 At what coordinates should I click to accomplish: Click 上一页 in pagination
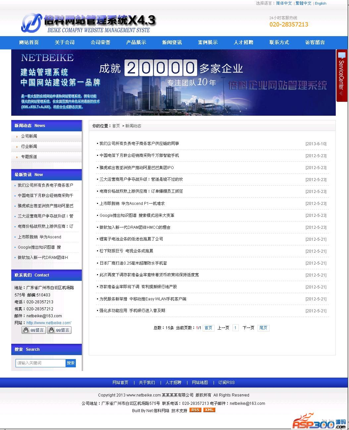click(x=223, y=328)
